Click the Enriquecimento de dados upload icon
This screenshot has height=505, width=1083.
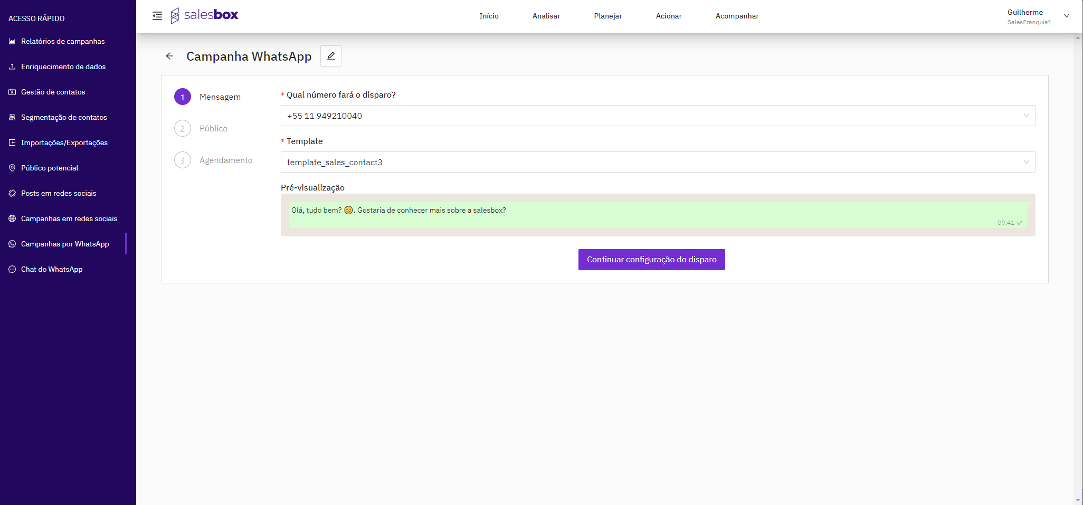(x=12, y=66)
